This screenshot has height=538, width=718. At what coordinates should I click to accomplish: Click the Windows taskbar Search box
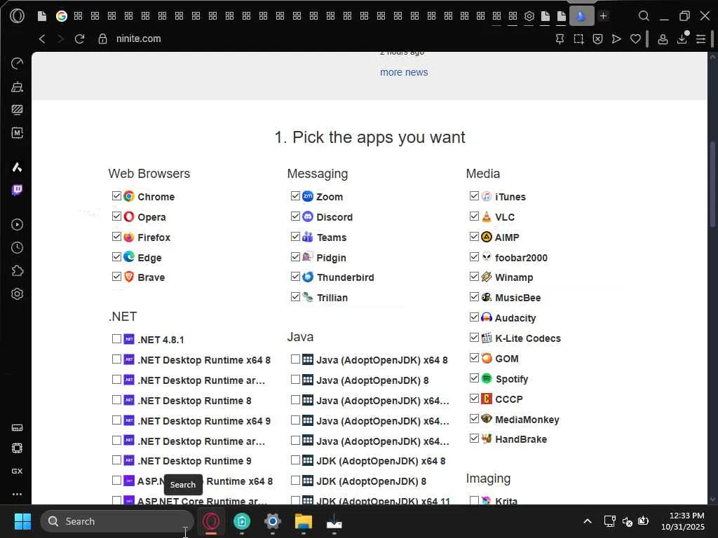click(x=117, y=521)
